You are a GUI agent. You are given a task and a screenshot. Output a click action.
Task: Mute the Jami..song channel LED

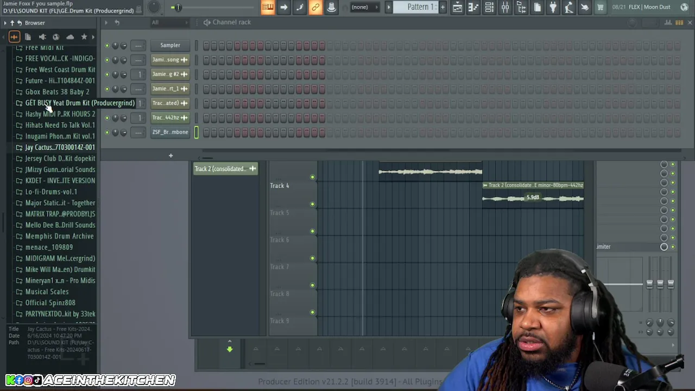point(107,60)
